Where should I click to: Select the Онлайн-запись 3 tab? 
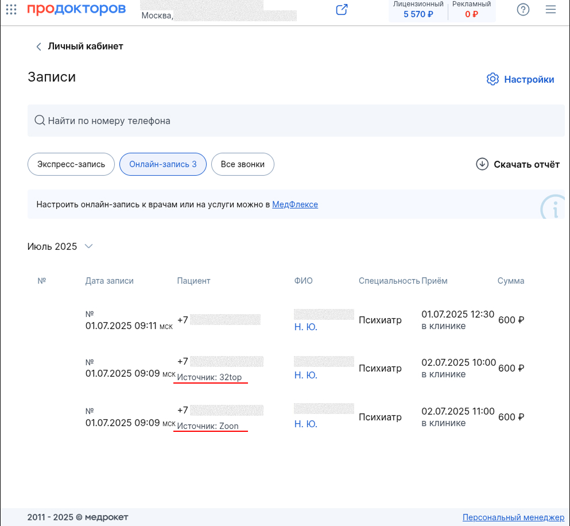(x=163, y=164)
